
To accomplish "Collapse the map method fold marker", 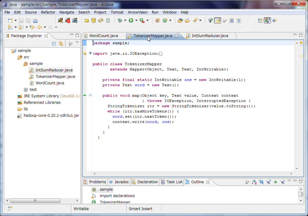I will tap(90, 95).
